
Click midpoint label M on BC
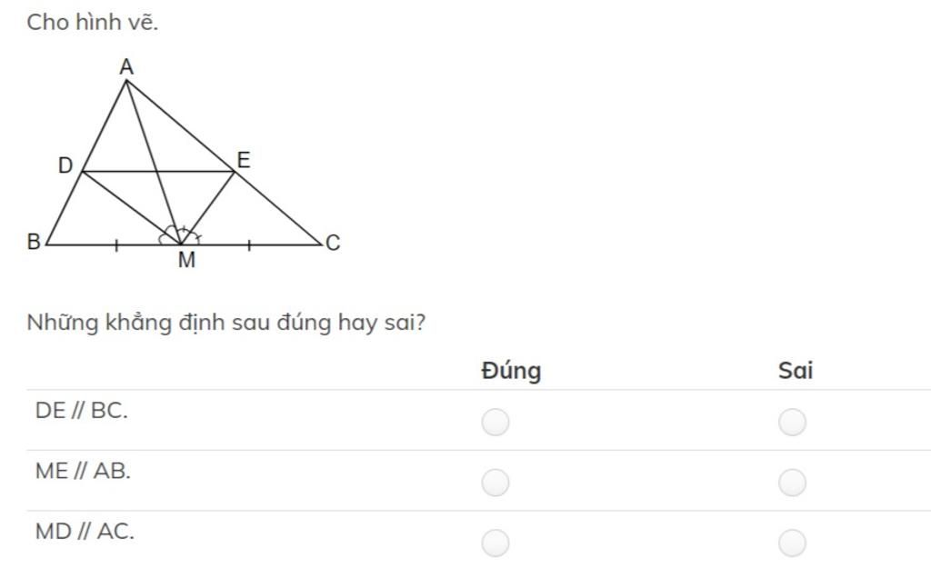(x=186, y=260)
